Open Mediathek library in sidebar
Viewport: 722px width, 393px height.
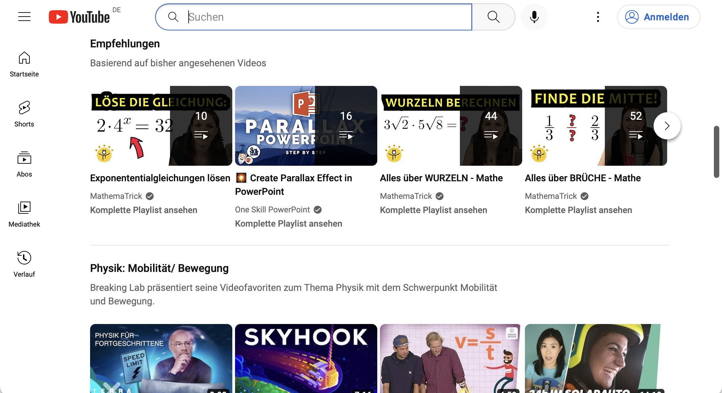click(x=24, y=214)
